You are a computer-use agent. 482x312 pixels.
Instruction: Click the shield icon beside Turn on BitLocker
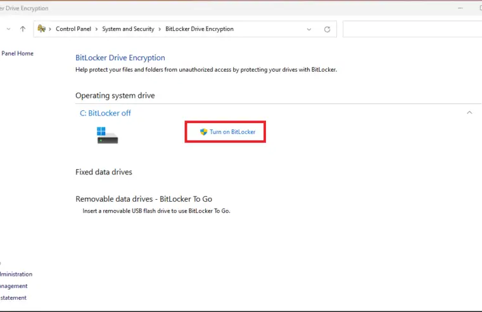coord(203,132)
